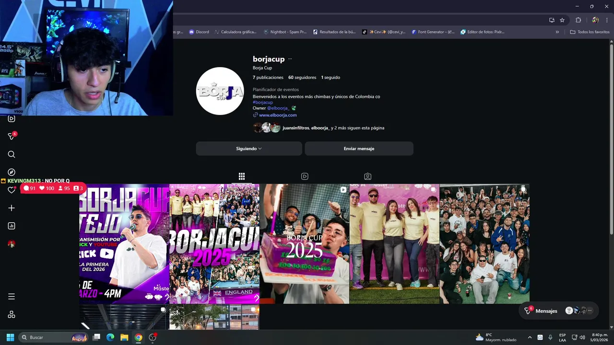Click the #borjacup hashtag in bio
614x345 pixels.
click(263, 102)
